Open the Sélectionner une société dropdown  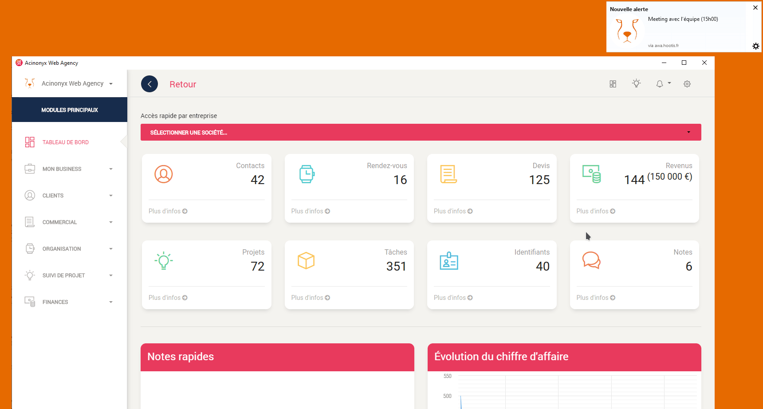click(421, 132)
